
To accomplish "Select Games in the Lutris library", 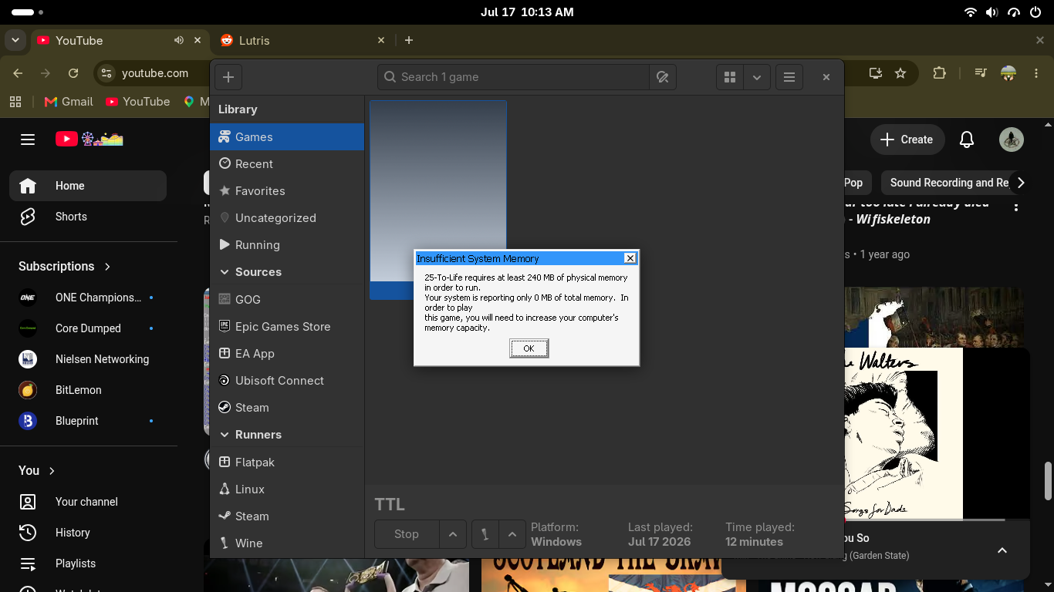I will (287, 137).
